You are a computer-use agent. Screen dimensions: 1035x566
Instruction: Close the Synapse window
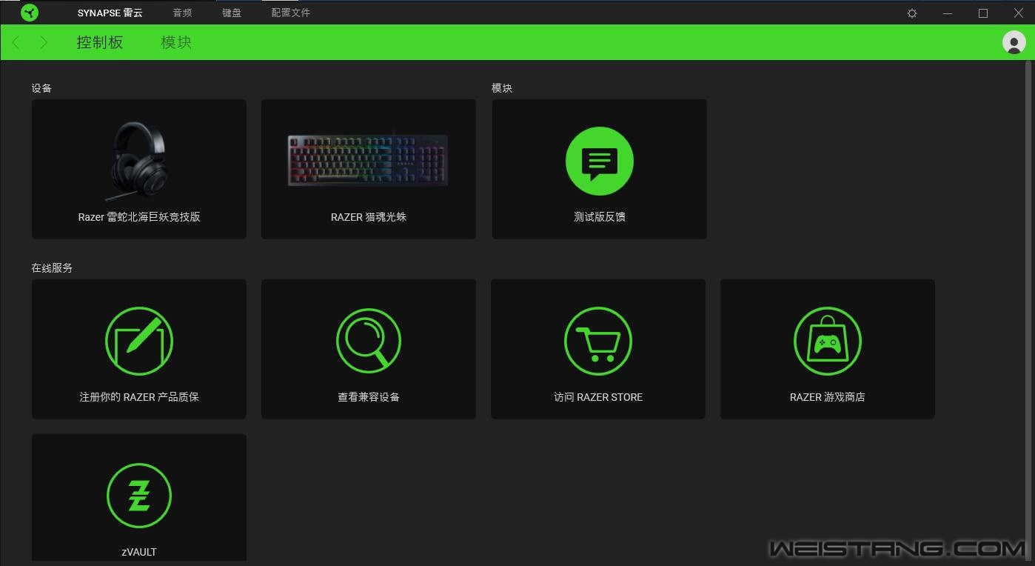click(x=1019, y=13)
